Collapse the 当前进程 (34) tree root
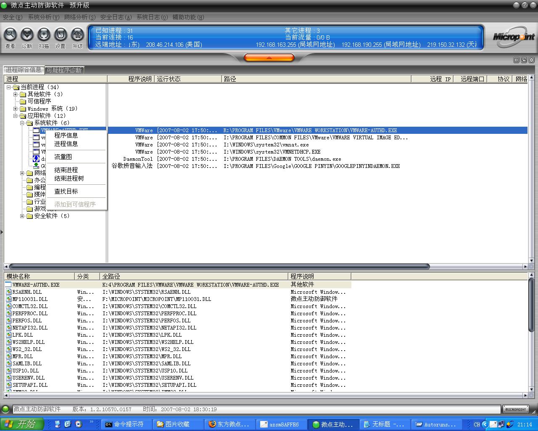Viewport: 538px width, 431px height. (8, 87)
